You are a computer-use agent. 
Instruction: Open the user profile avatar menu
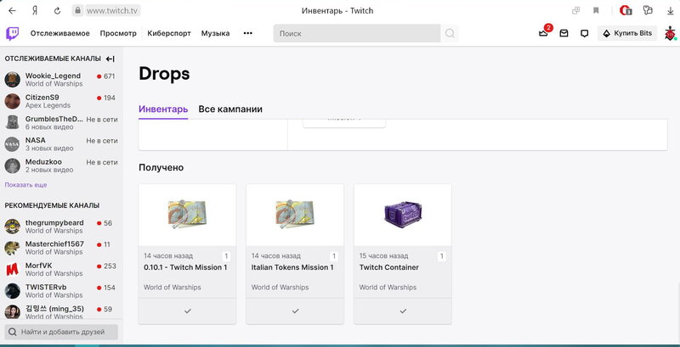click(670, 34)
